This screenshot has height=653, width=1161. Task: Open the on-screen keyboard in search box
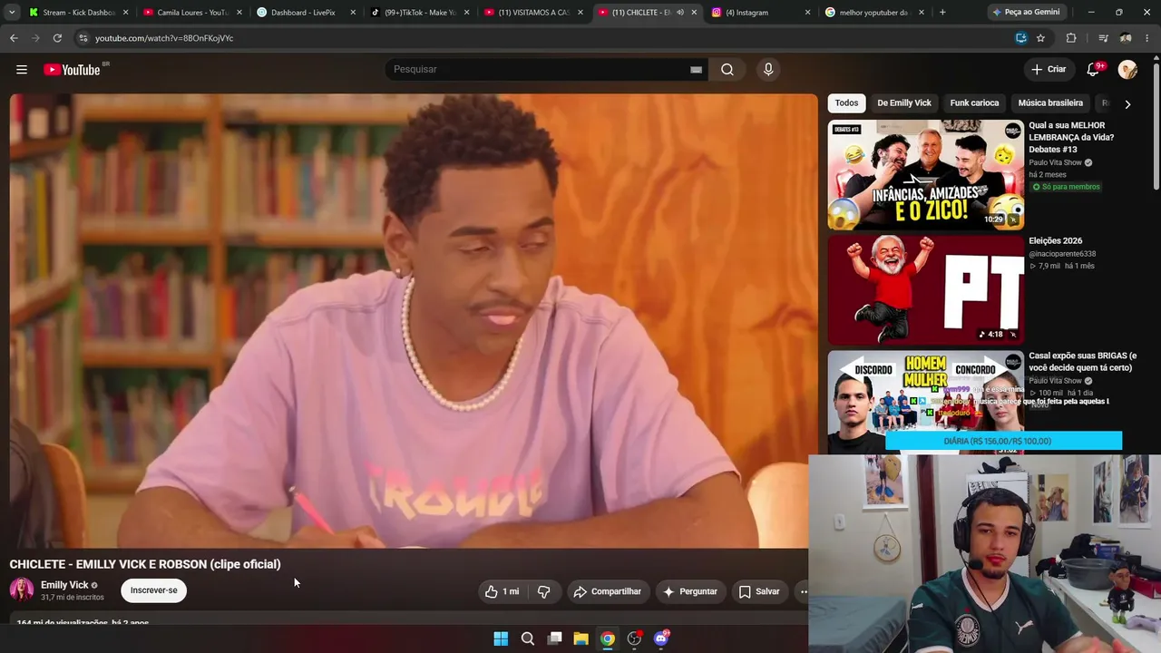tap(696, 70)
